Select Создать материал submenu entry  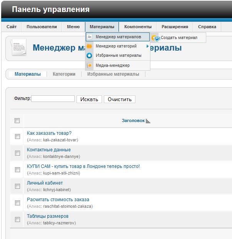[179, 38]
